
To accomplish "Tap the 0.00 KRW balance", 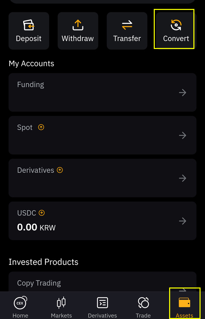I will (x=36, y=227).
